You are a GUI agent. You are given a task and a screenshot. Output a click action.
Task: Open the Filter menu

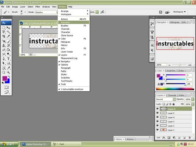click(38, 7)
